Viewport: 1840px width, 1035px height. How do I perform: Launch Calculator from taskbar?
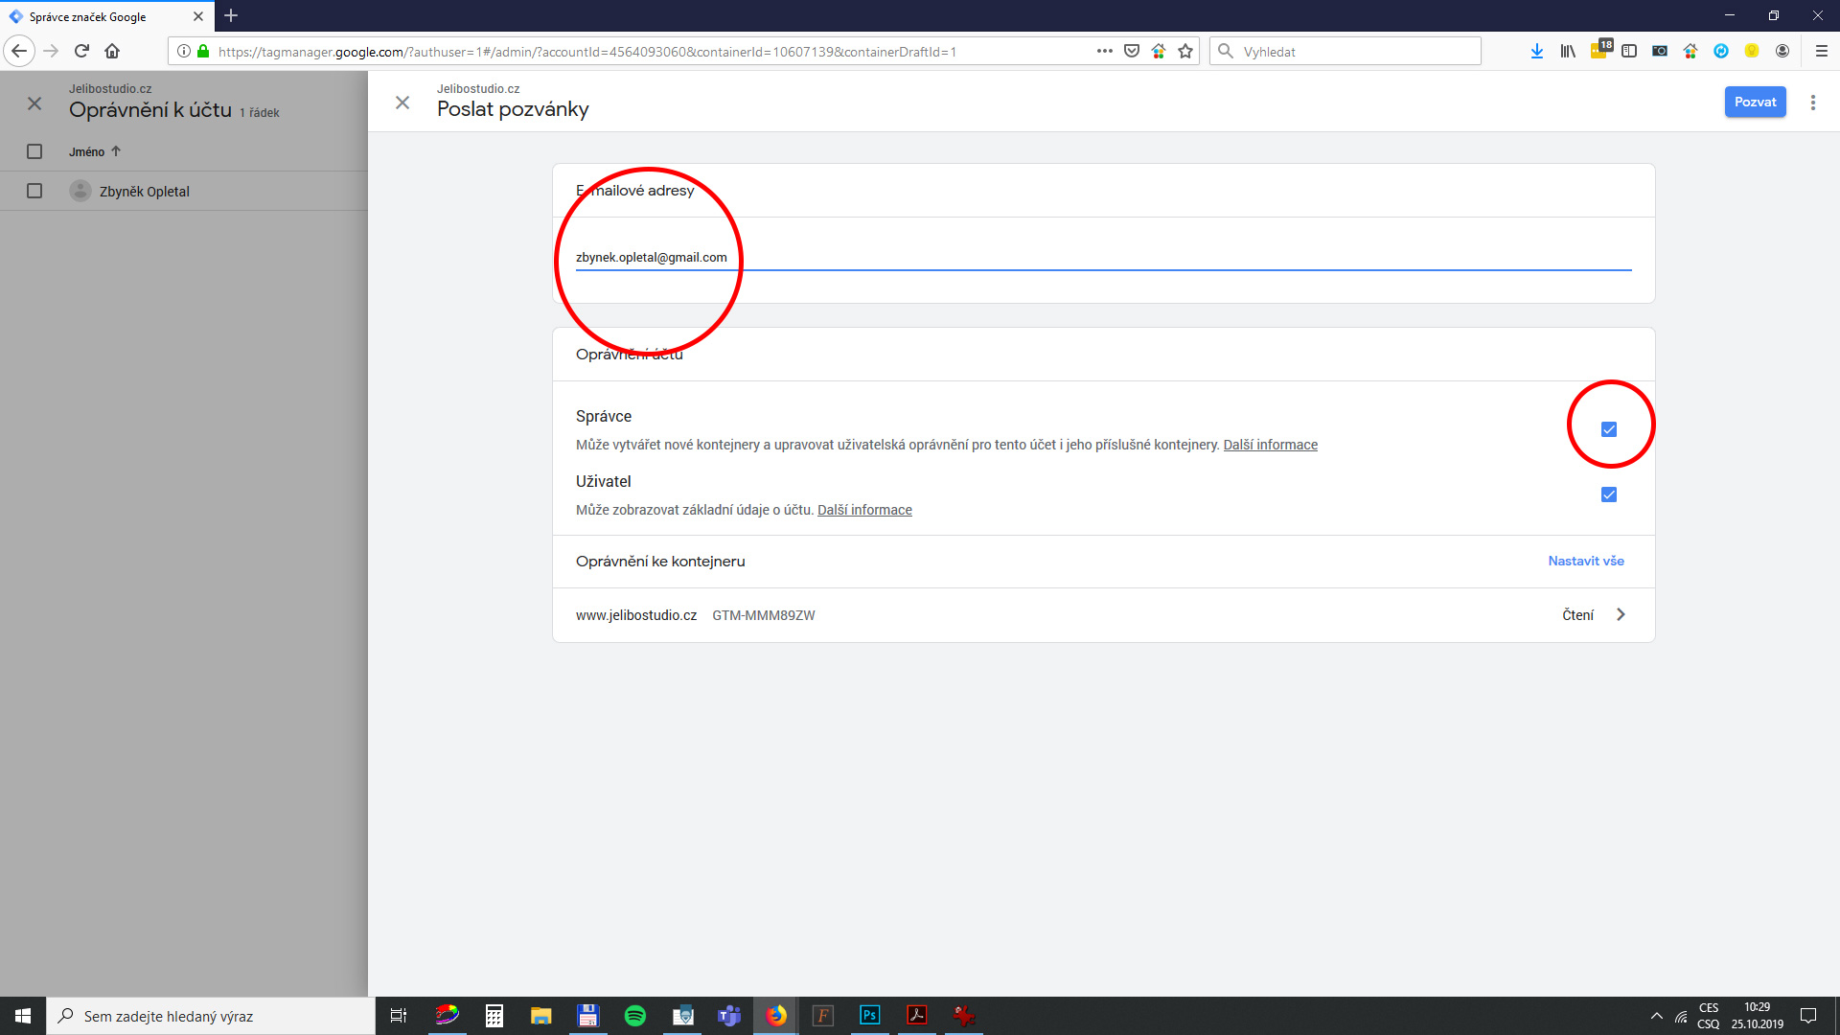point(494,1016)
